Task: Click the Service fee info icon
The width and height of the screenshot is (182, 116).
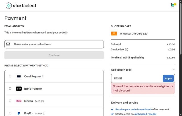Action: tap(127, 50)
